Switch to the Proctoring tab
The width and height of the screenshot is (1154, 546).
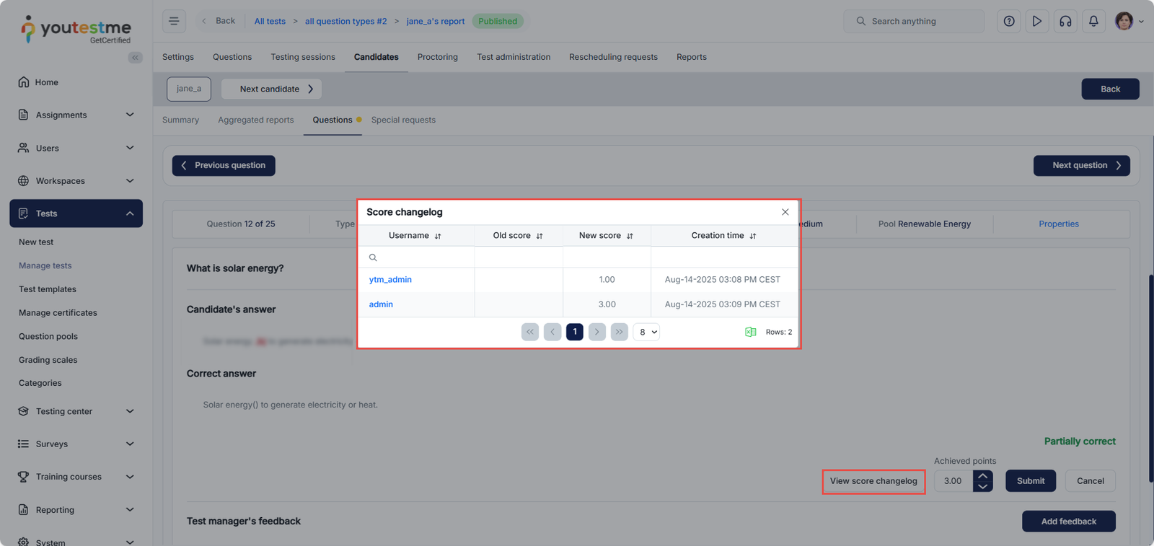[x=437, y=57]
